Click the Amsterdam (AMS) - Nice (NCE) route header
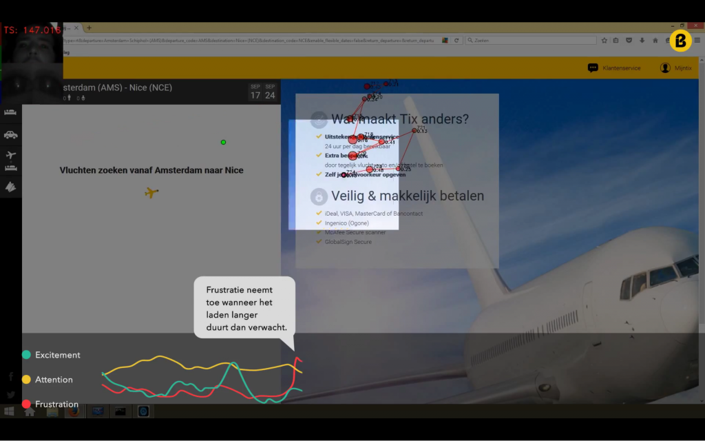The width and height of the screenshot is (705, 441). (118, 88)
